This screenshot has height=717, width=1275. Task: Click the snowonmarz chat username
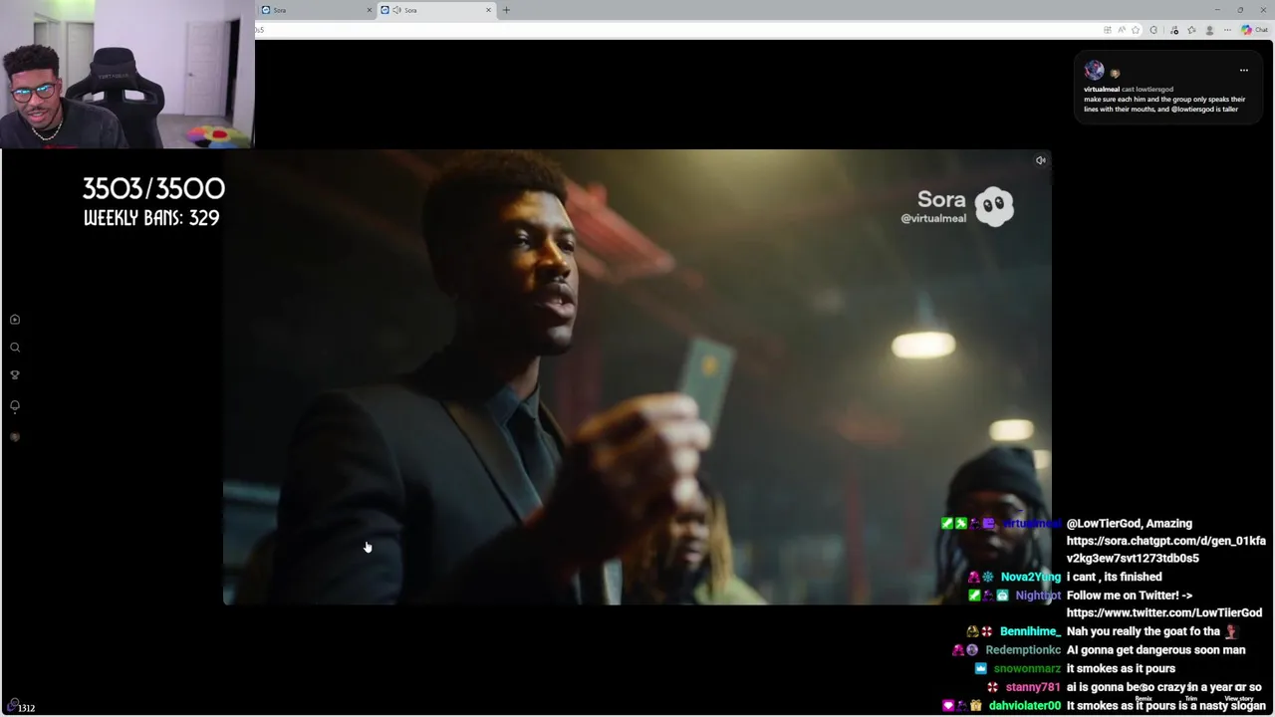1027,669
